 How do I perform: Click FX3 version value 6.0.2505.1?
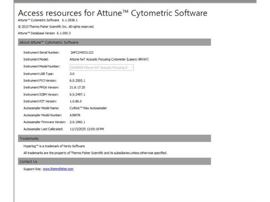coord(78,80)
